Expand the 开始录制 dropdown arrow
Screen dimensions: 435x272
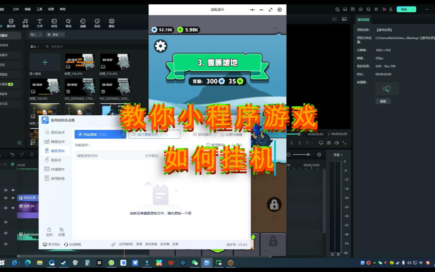pyautogui.click(x=123, y=135)
